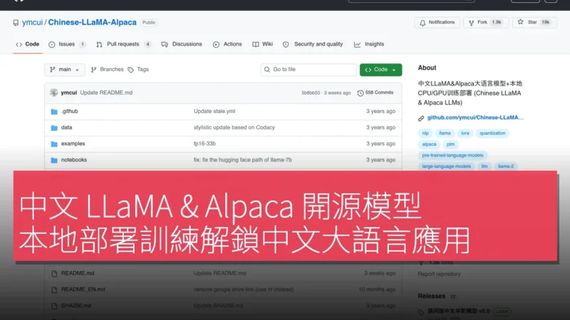Image resolution: width=570 pixels, height=320 pixels.
Task: Open commit hash 5b8bb55
Action: [311, 93]
